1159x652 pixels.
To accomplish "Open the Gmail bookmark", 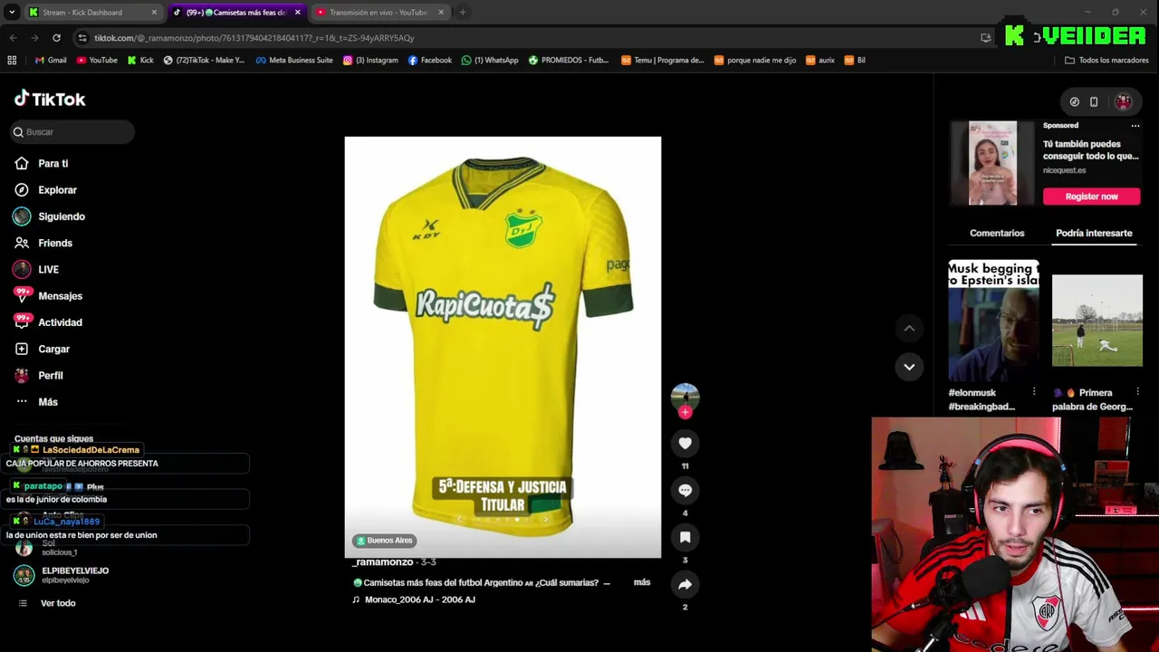I will [x=51, y=61].
